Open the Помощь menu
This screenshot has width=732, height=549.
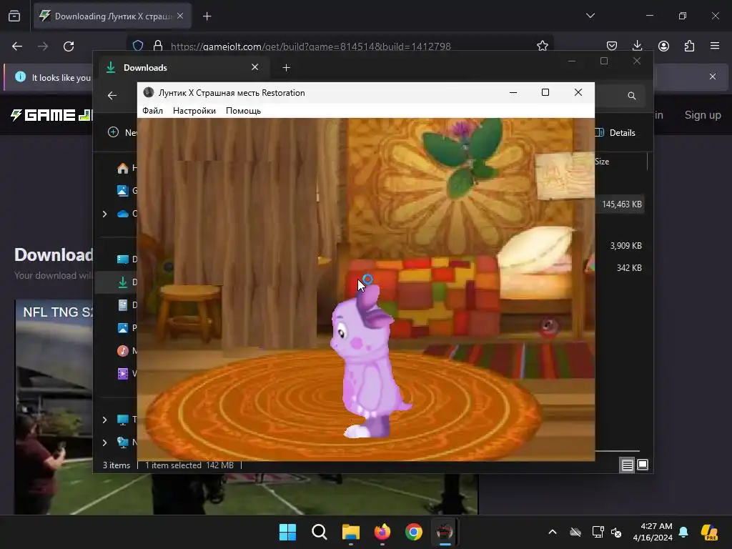[243, 111]
